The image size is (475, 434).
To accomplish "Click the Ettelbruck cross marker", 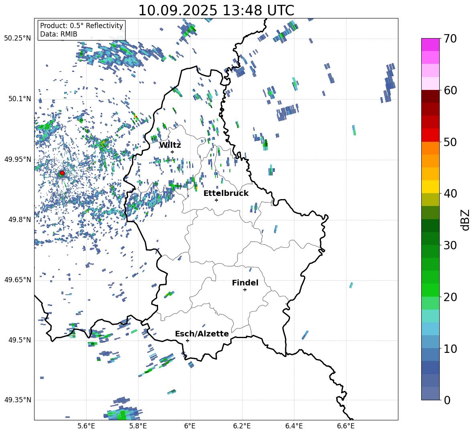I will 216,200.
